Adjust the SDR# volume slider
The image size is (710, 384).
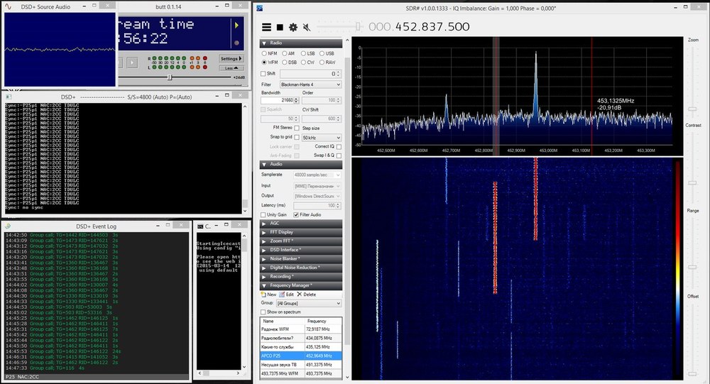click(358, 27)
